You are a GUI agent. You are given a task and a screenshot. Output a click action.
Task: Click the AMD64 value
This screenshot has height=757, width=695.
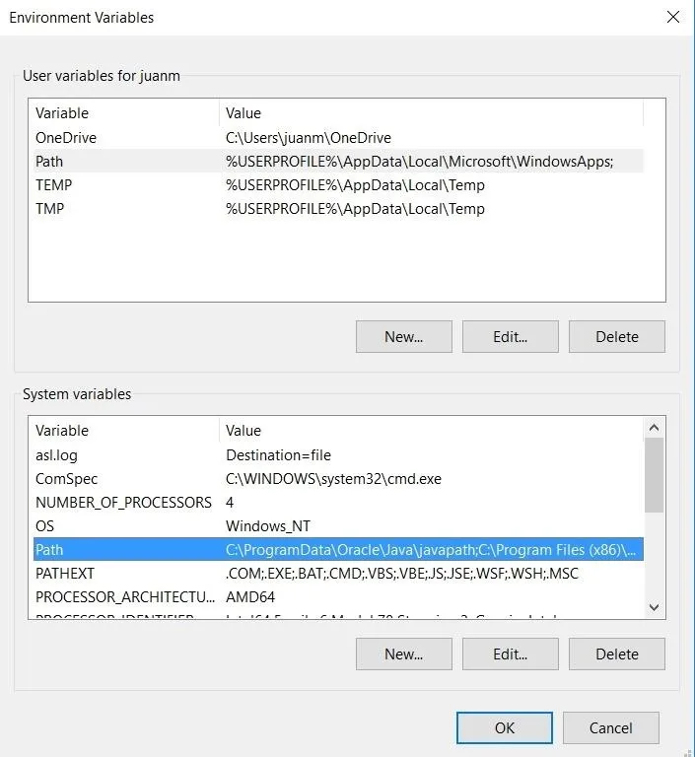coord(250,596)
